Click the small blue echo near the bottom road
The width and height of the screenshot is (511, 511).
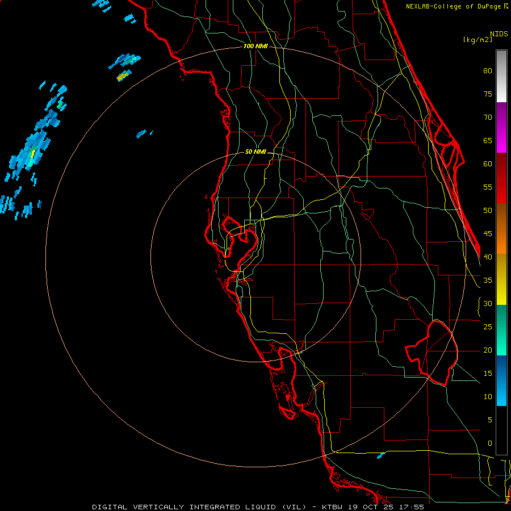pyautogui.click(x=380, y=455)
